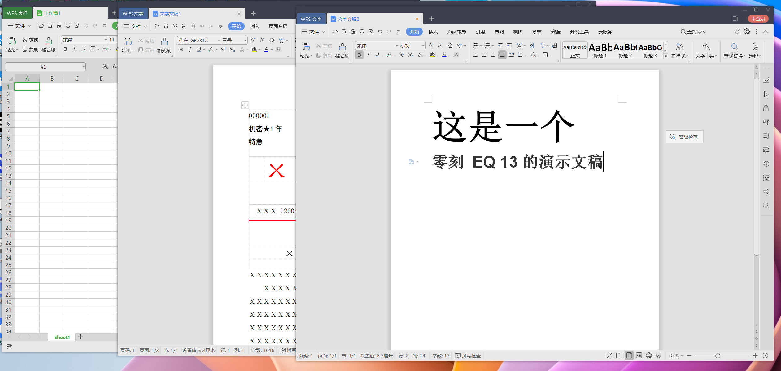Open full screen view from status bar

pyautogui.click(x=609, y=356)
